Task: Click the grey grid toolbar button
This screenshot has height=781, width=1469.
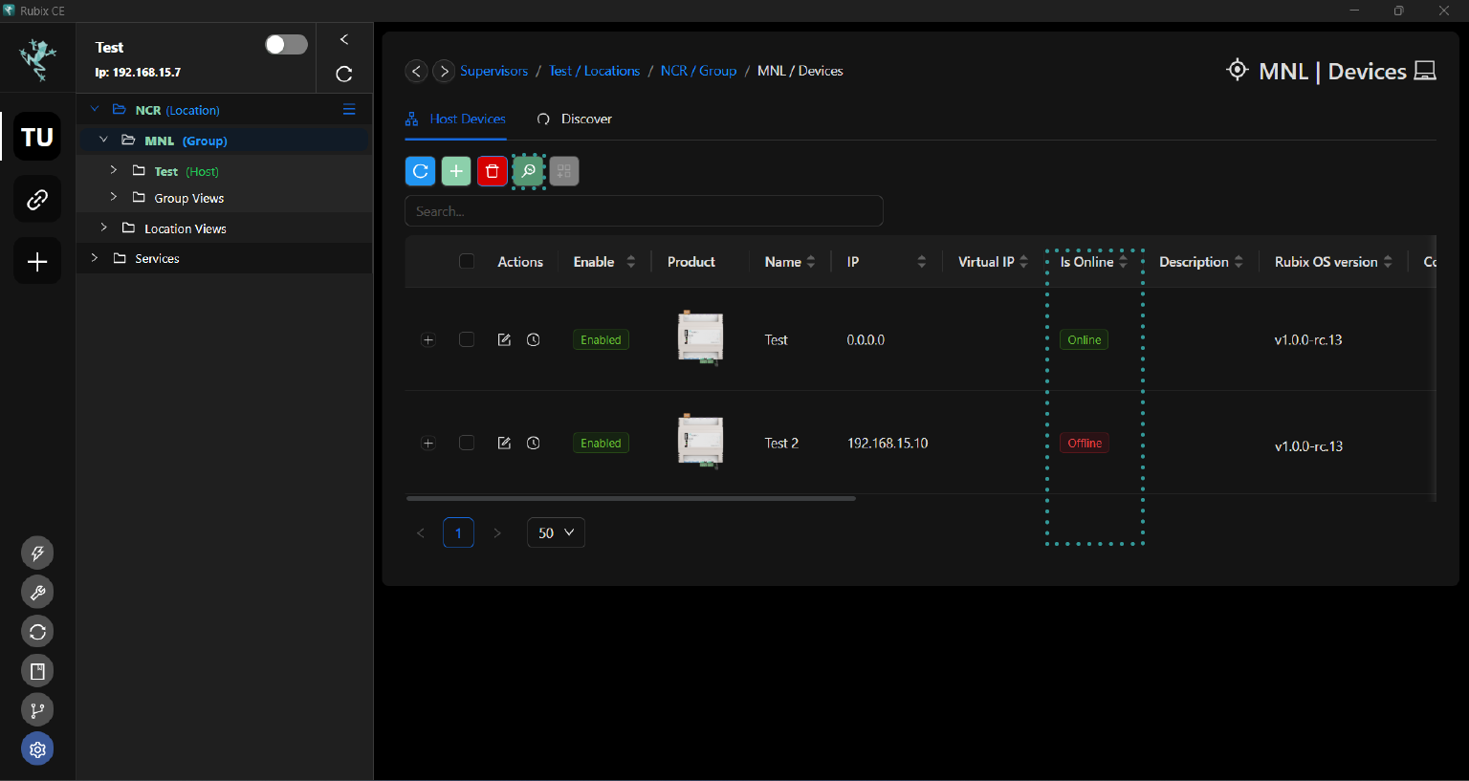Action: click(564, 171)
